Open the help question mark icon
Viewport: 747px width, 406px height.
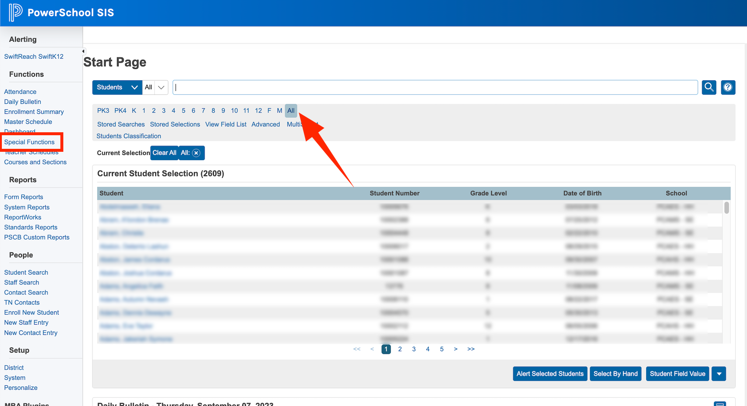pyautogui.click(x=728, y=87)
